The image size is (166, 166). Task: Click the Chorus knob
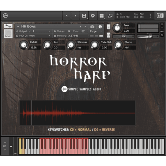click(x=118, y=45)
